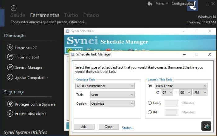Open the Every Friday schedule dropdown

point(181,86)
